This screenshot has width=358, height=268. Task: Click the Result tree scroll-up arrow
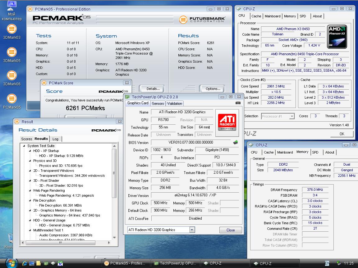click(x=114, y=146)
